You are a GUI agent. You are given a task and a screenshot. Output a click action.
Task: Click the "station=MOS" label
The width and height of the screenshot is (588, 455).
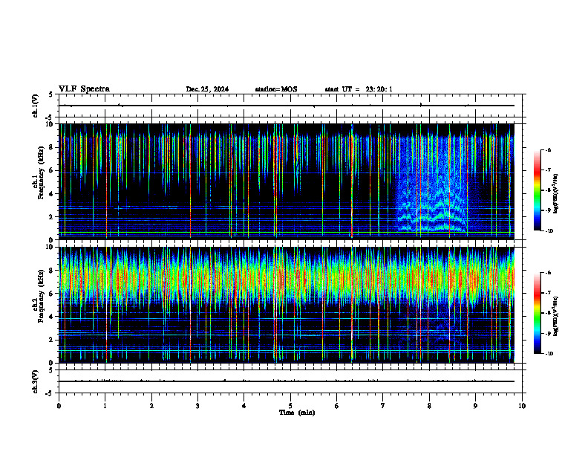[276, 89]
